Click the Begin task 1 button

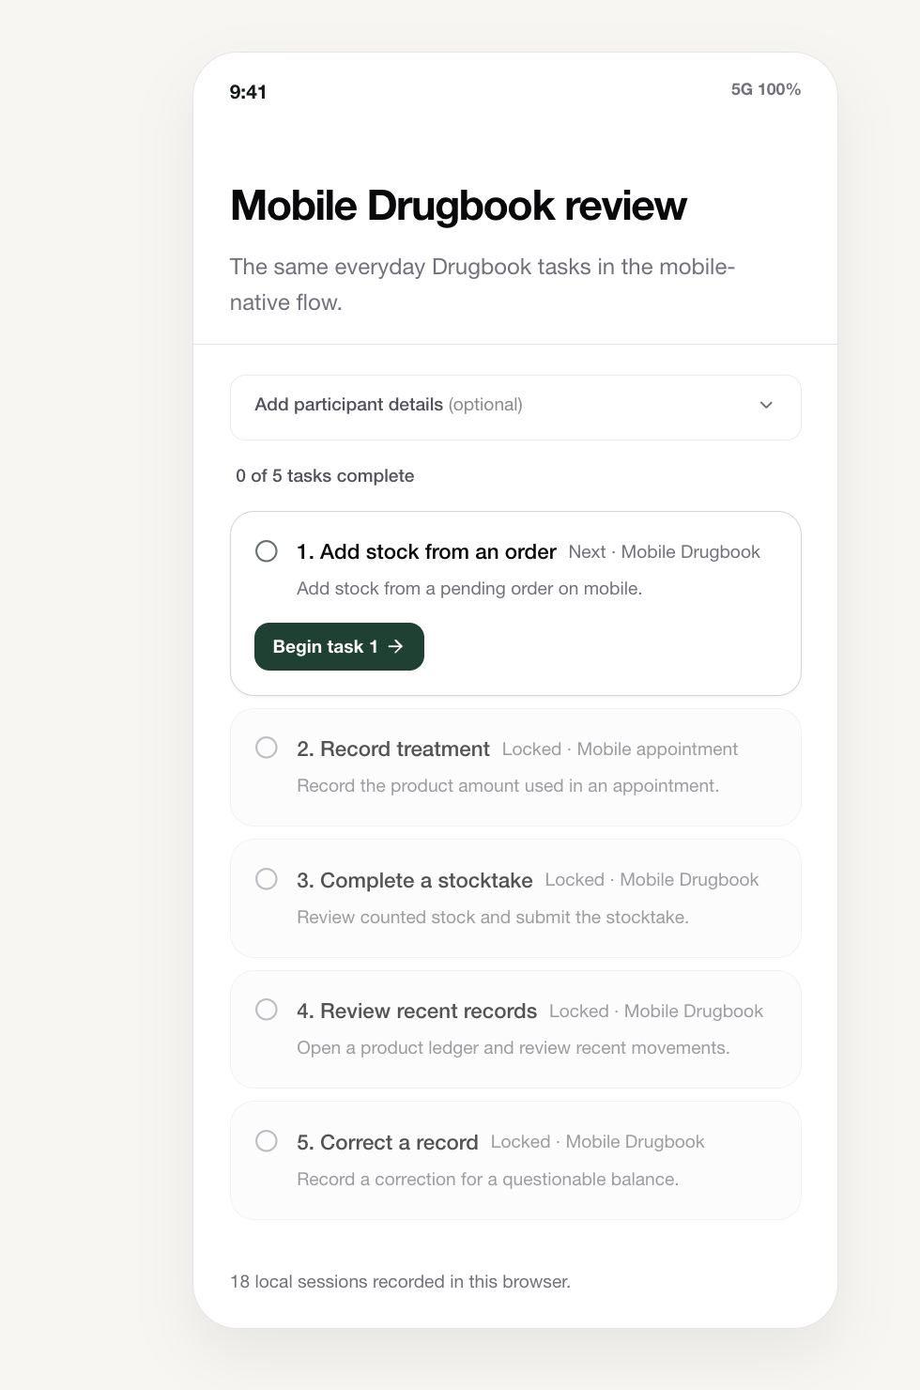point(339,646)
